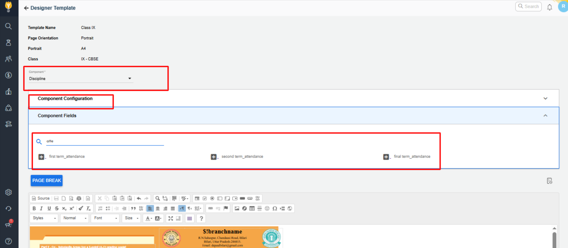Image resolution: width=568 pixels, height=248 pixels.
Task: Insert a table using the editor toolbar
Action: [x=252, y=208]
